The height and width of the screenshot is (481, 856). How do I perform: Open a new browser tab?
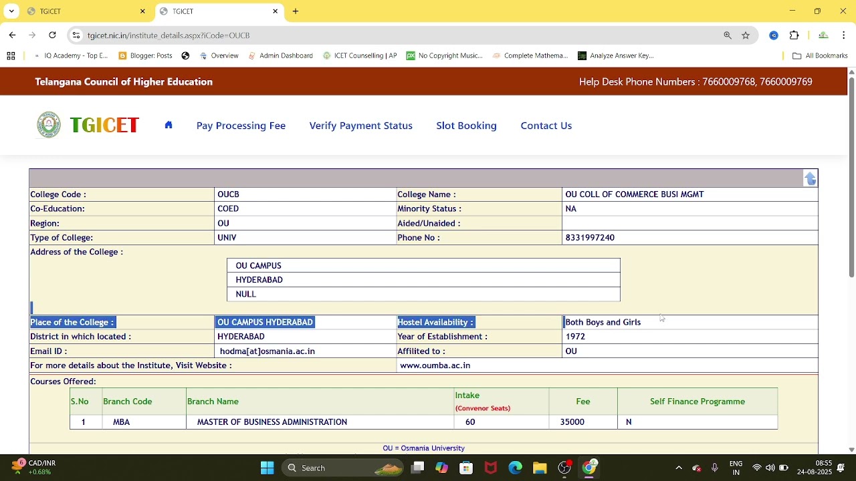296,11
